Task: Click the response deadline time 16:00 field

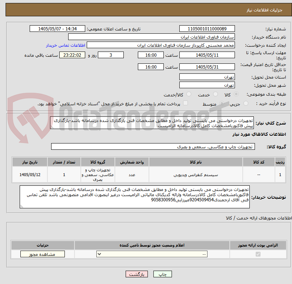Action: [x=151, y=55]
